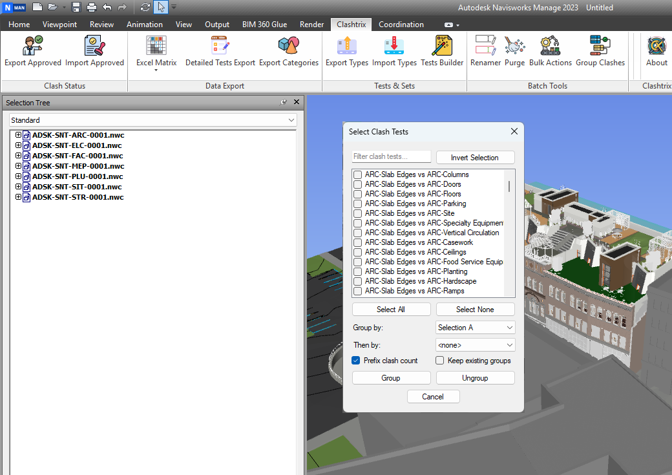Click the Select All button
This screenshot has height=475, width=672.
click(392, 310)
